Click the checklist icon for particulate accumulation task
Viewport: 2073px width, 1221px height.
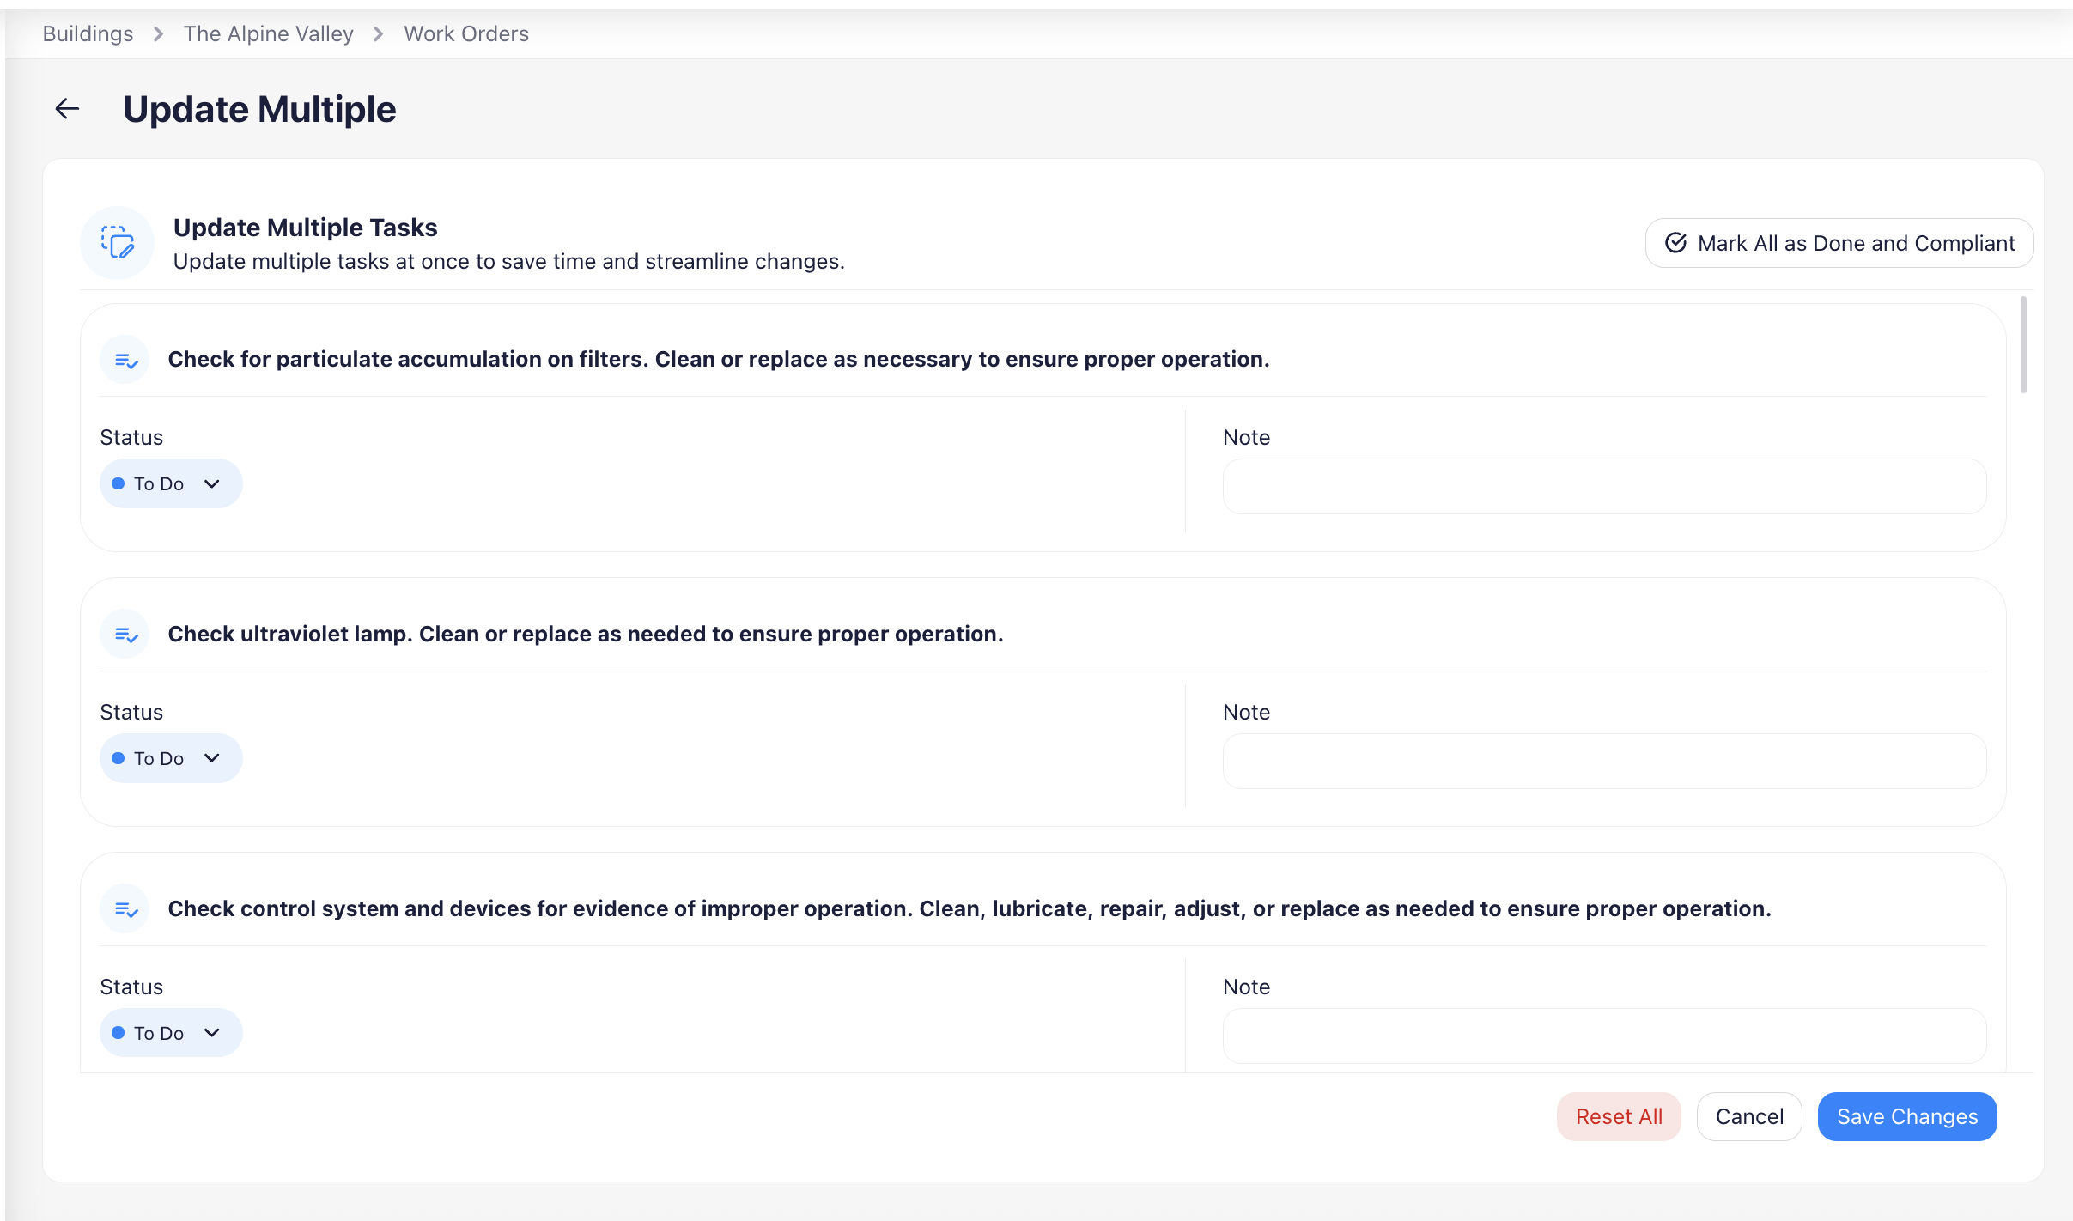[x=125, y=360]
